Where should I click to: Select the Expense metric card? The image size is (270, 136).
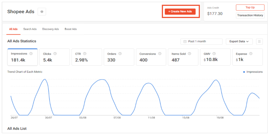[247, 57]
